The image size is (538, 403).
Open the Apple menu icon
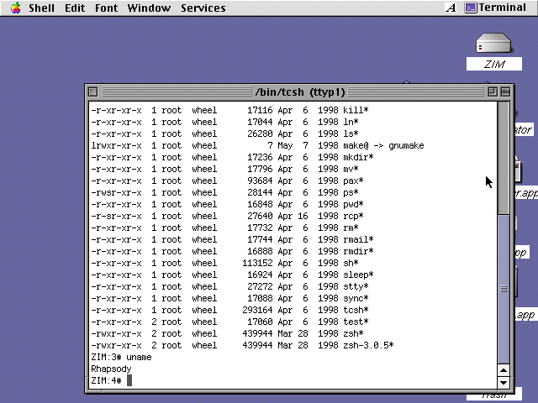[15, 8]
